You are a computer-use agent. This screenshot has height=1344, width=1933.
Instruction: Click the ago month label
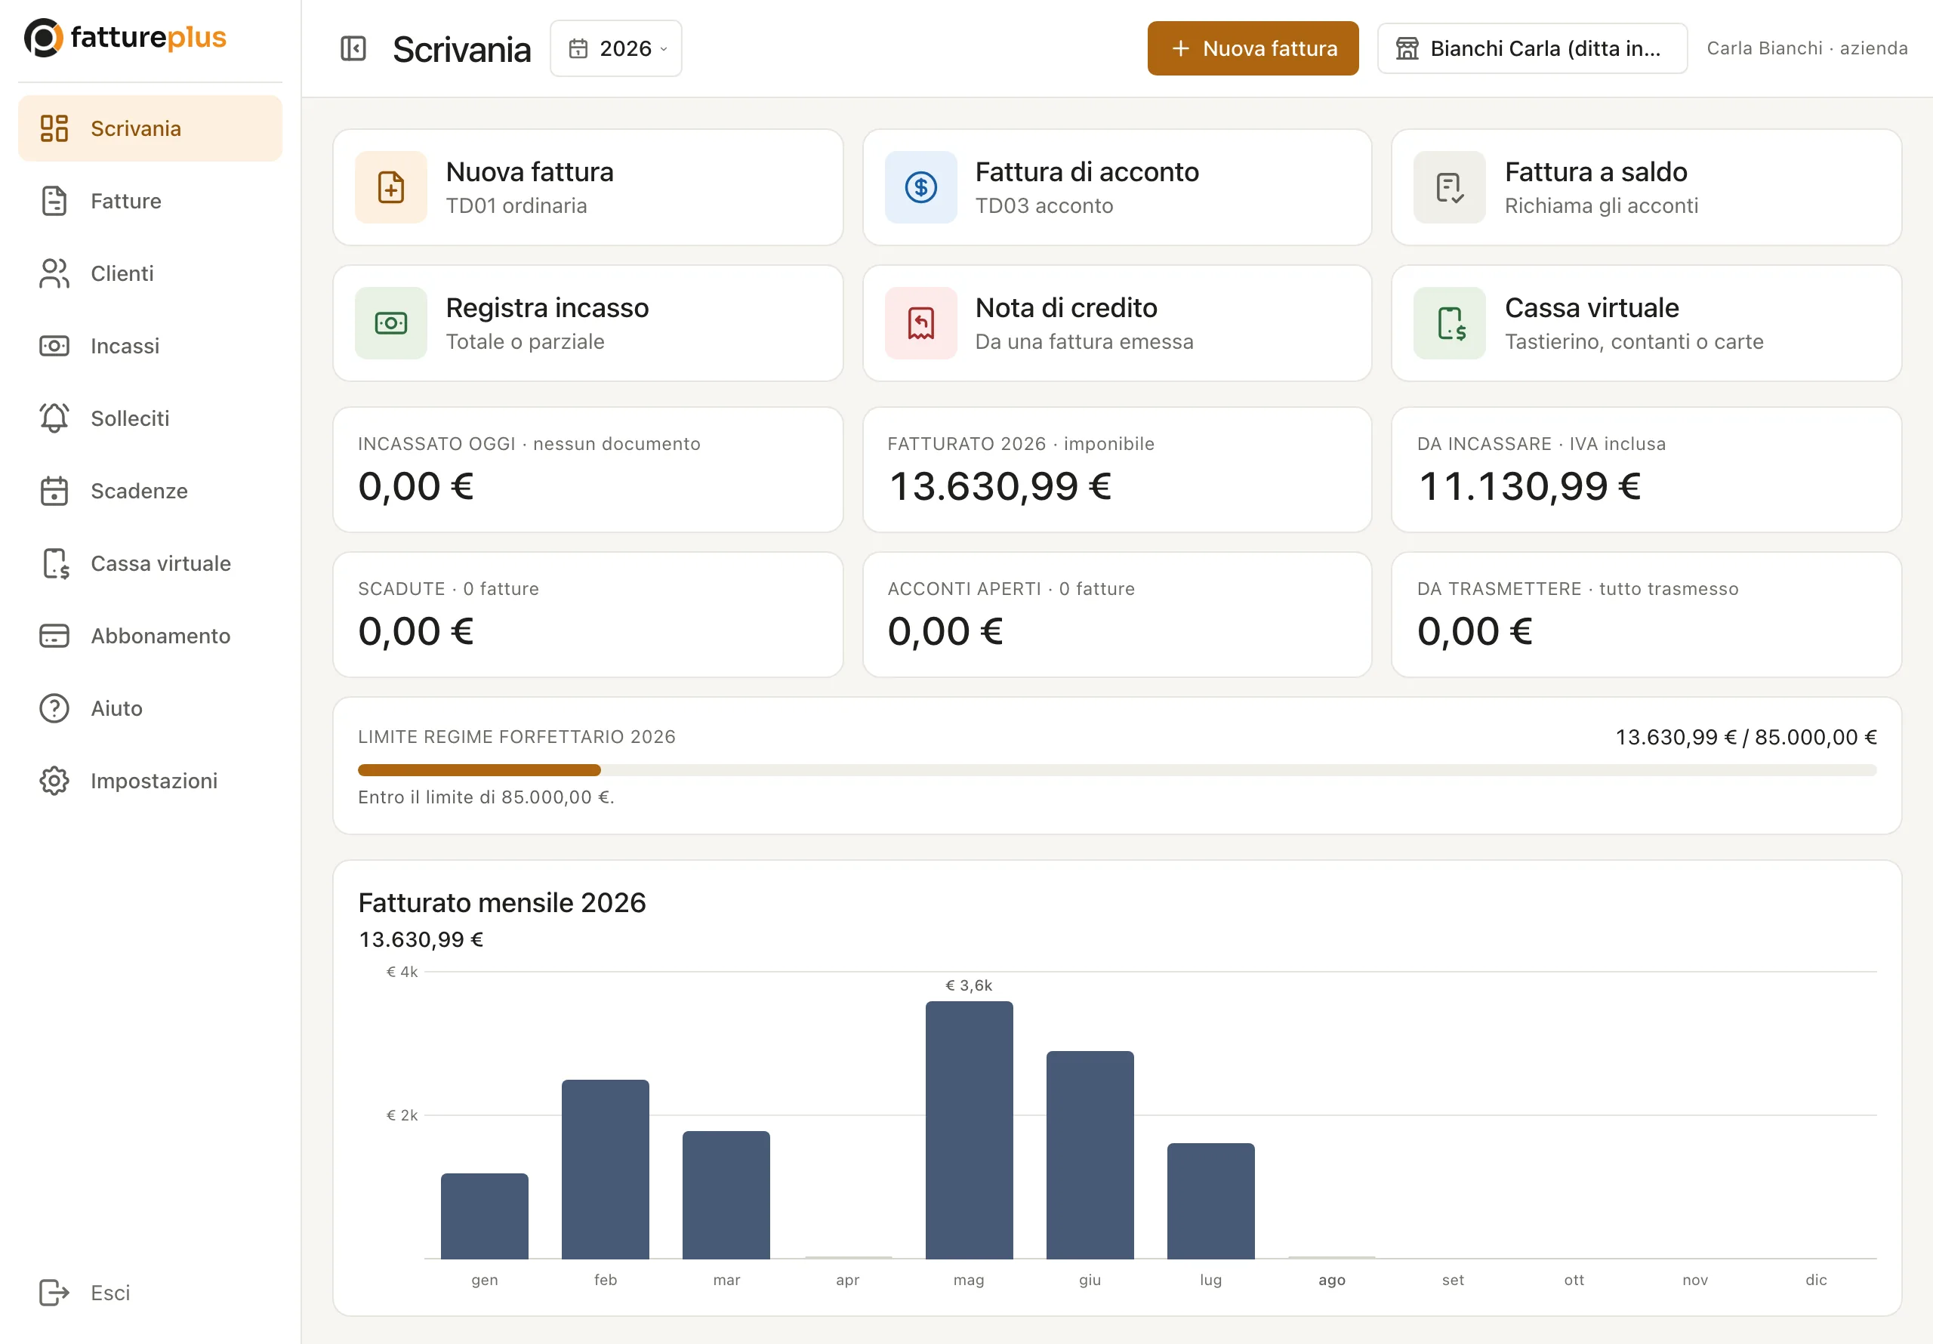(1332, 1280)
